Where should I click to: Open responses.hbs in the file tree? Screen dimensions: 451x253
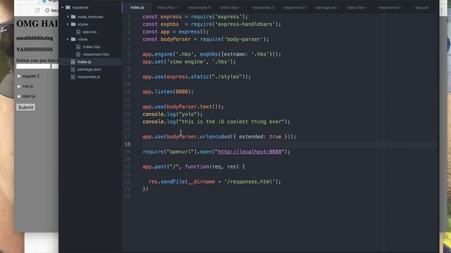pyautogui.click(x=96, y=54)
